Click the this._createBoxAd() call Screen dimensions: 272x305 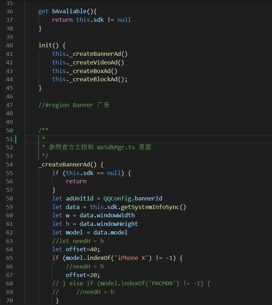pyautogui.click(x=84, y=71)
